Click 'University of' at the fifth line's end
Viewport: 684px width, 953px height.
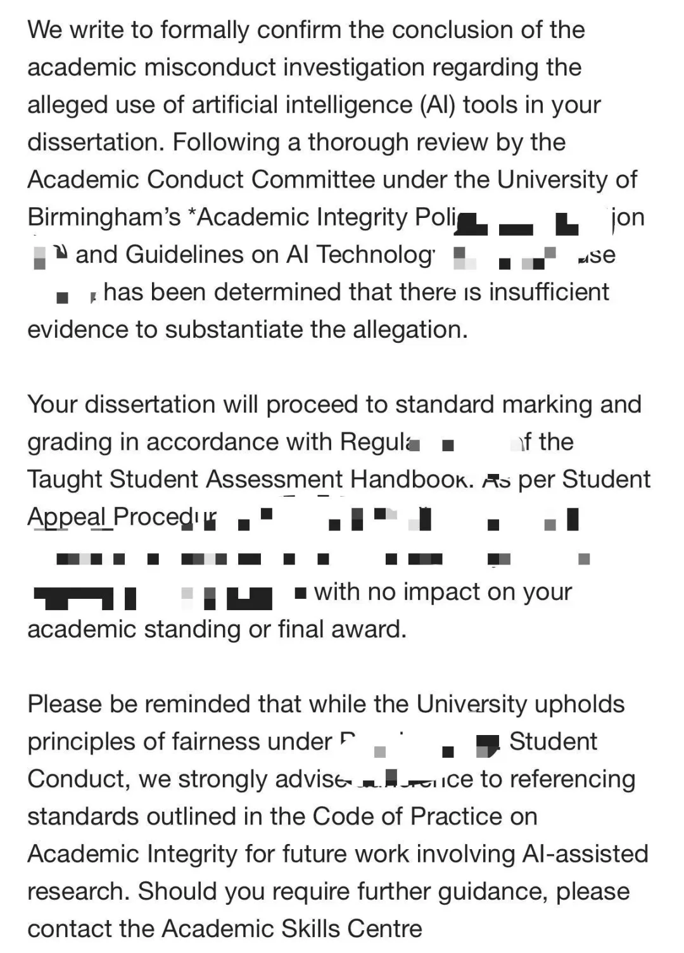click(567, 179)
